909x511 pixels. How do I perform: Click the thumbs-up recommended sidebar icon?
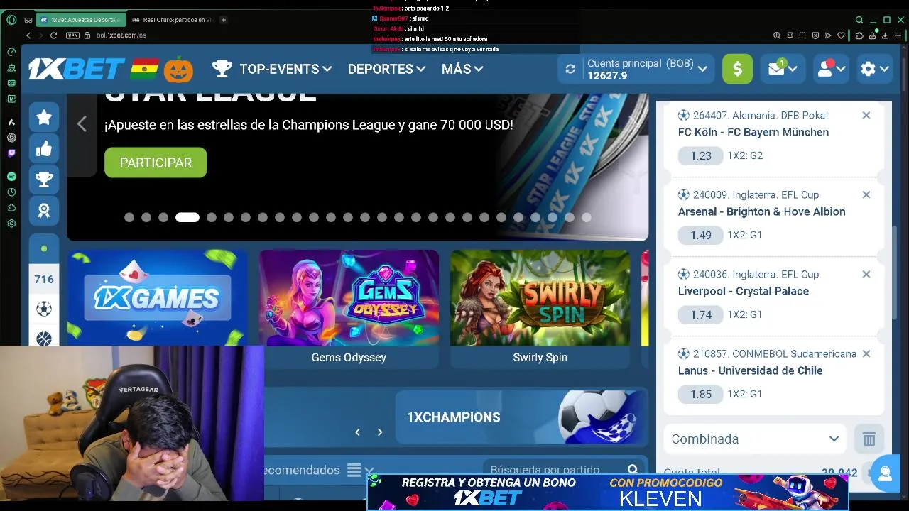44,148
